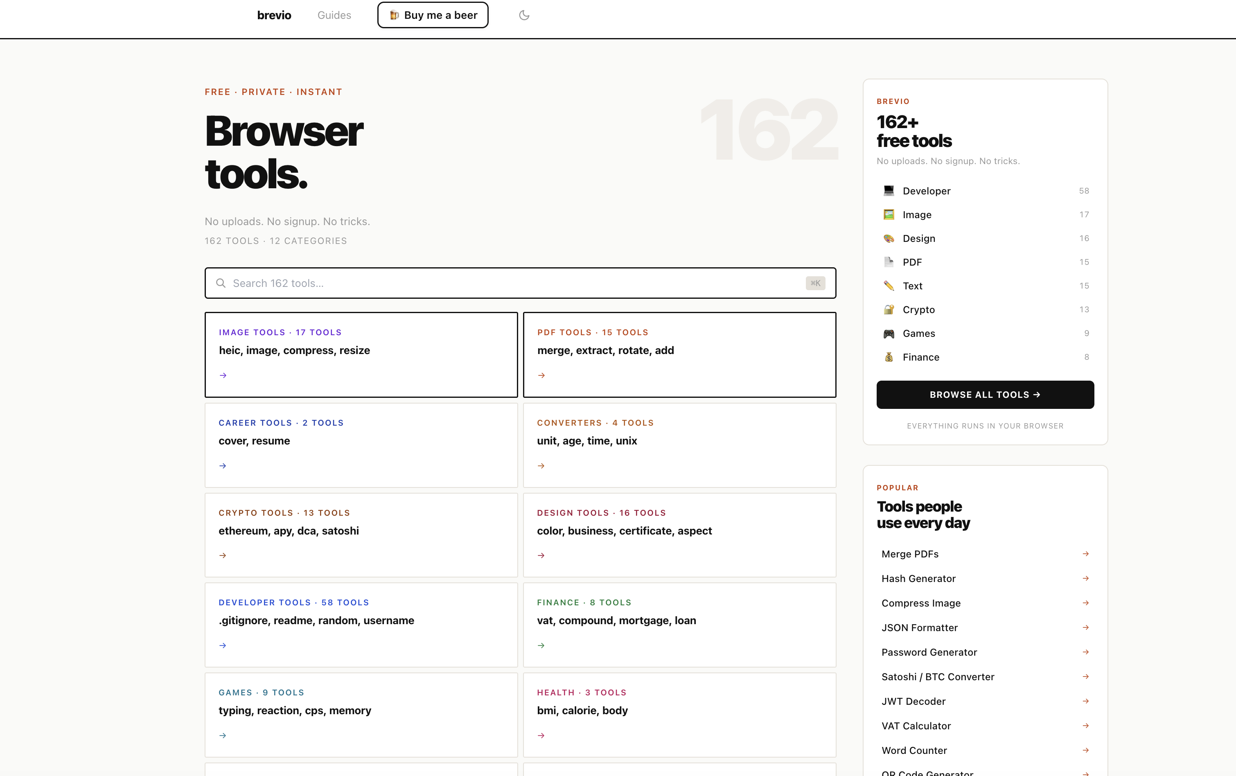Open Hash Generator popular tool

point(986,578)
